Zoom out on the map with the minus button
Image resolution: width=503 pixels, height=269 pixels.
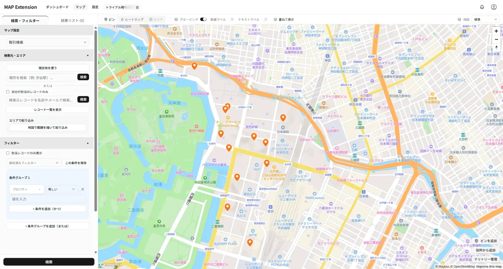(x=497, y=39)
